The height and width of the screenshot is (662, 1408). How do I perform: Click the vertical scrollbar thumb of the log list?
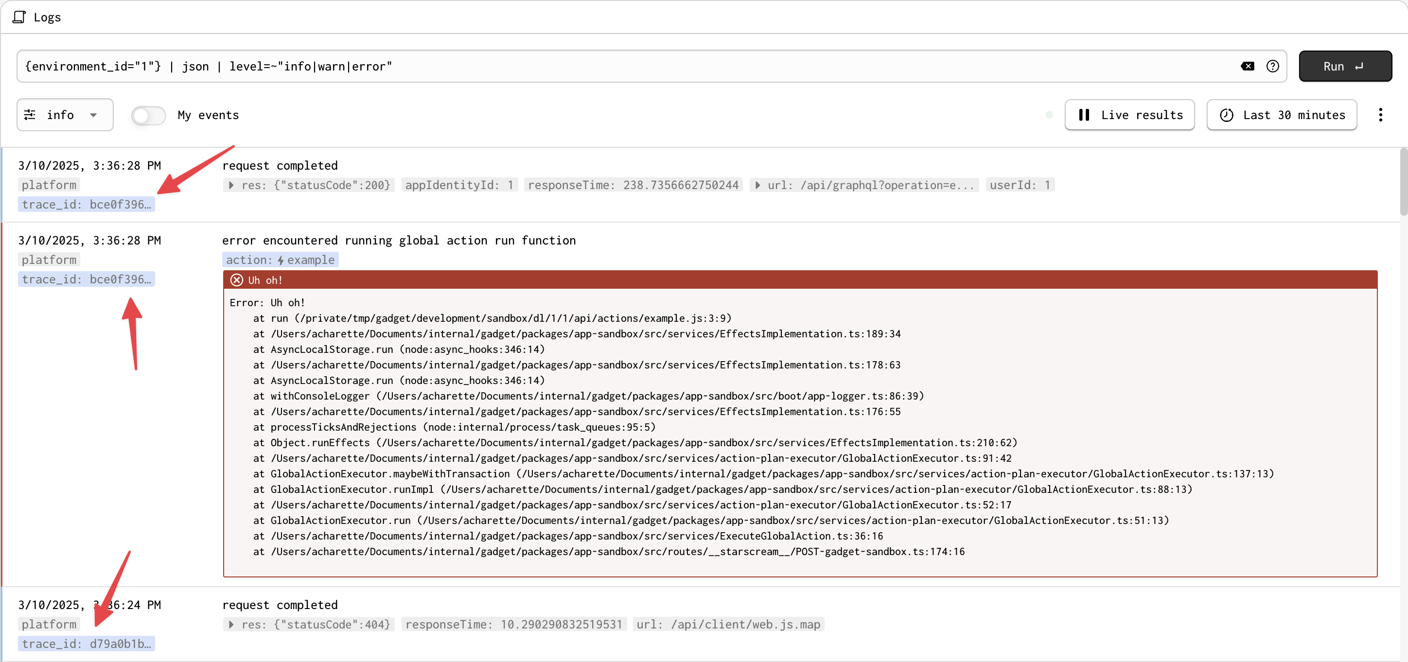pyautogui.click(x=1403, y=182)
